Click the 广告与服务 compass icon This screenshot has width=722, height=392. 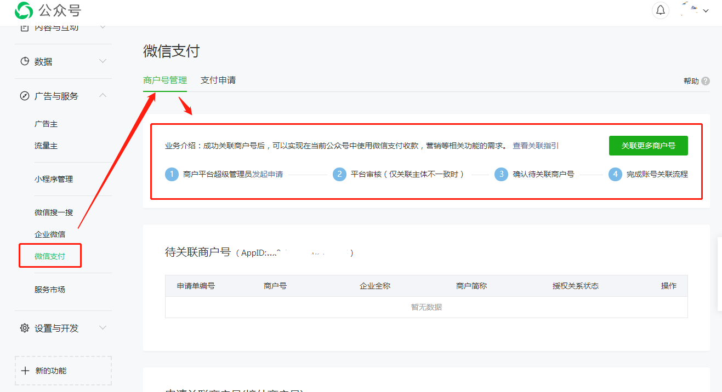click(x=25, y=96)
